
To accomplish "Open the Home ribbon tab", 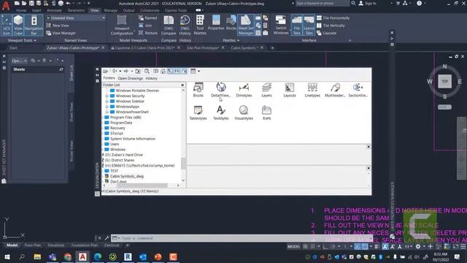I will pyautogui.click(x=21, y=10).
